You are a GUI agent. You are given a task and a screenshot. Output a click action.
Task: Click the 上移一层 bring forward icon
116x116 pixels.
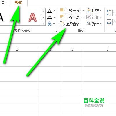point(62,10)
